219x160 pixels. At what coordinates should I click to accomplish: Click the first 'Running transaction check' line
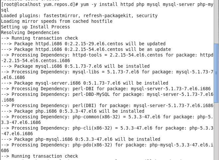click(x=39, y=38)
